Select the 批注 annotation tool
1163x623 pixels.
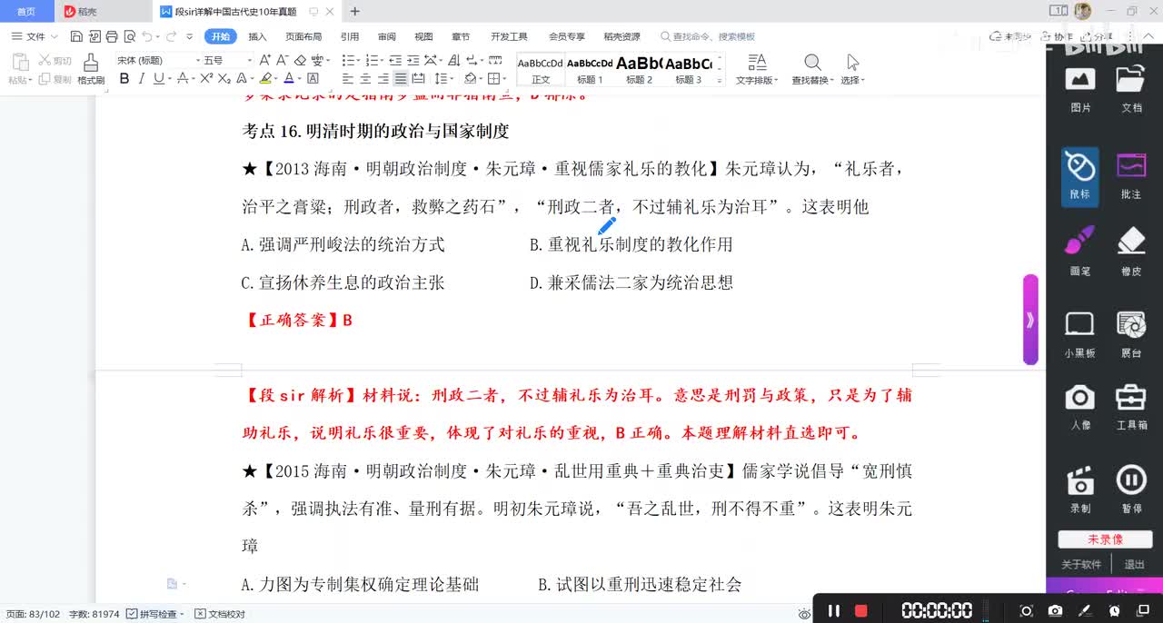(1131, 175)
